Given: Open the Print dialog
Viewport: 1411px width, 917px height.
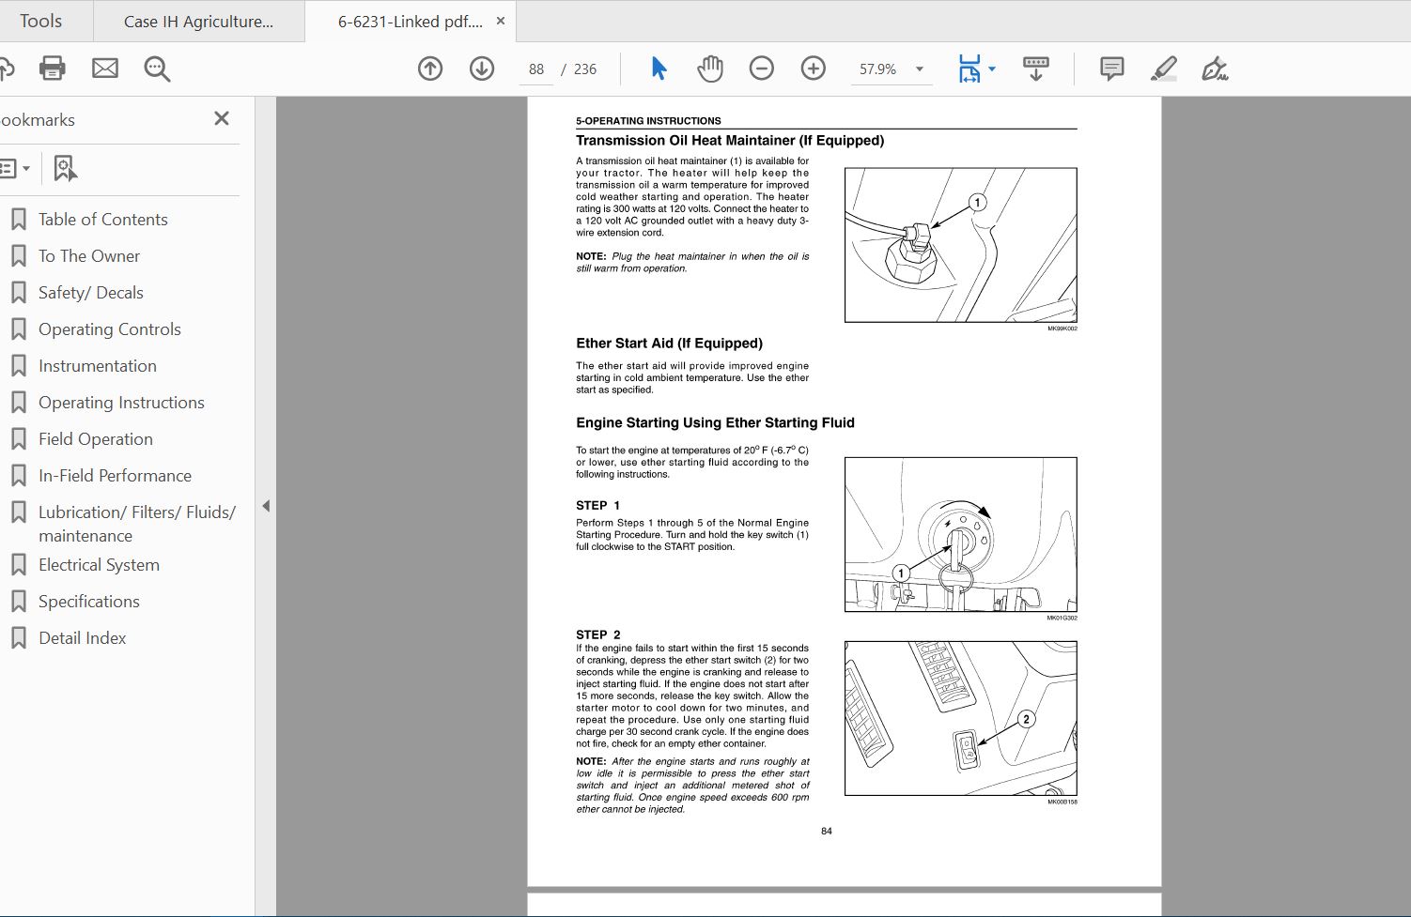Looking at the screenshot, I should 52,68.
